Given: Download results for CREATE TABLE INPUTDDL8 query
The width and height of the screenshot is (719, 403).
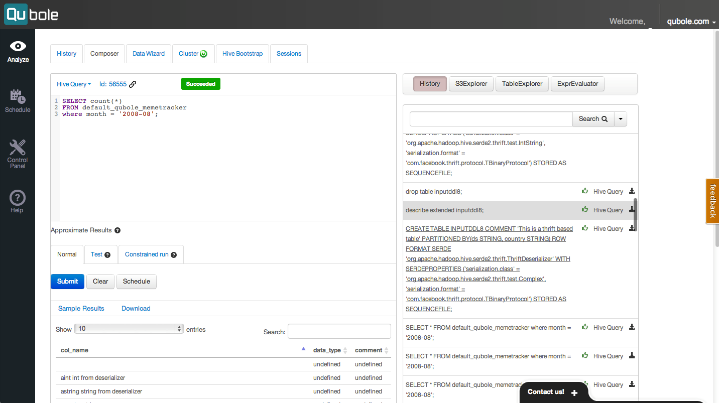Looking at the screenshot, I should click(632, 228).
